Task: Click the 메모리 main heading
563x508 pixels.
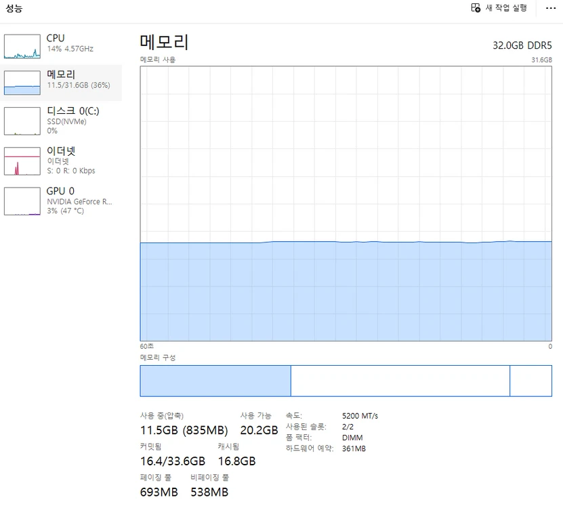Action: [x=164, y=42]
